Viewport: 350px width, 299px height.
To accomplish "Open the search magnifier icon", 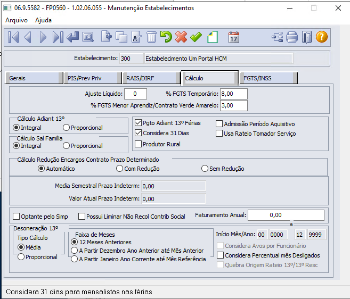I will (x=88, y=37).
